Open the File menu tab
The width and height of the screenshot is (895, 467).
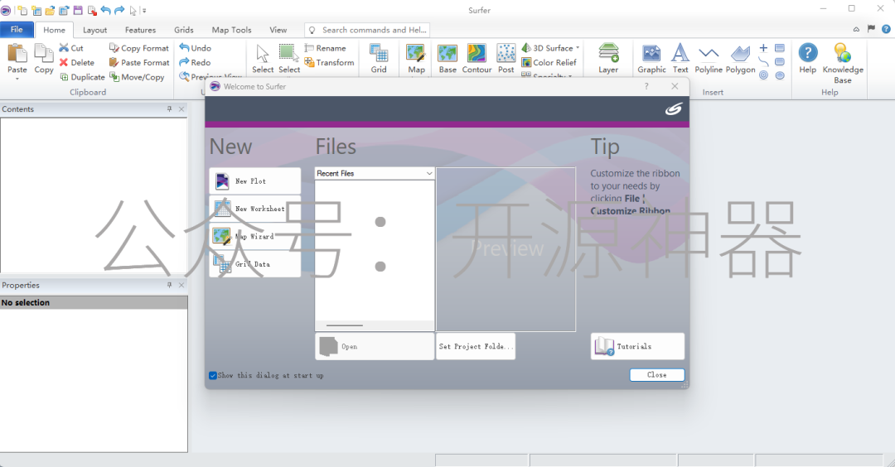pyautogui.click(x=17, y=30)
